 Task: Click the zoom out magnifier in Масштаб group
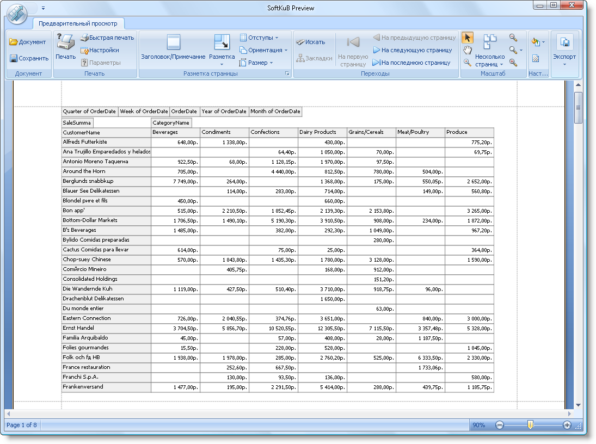[513, 38]
